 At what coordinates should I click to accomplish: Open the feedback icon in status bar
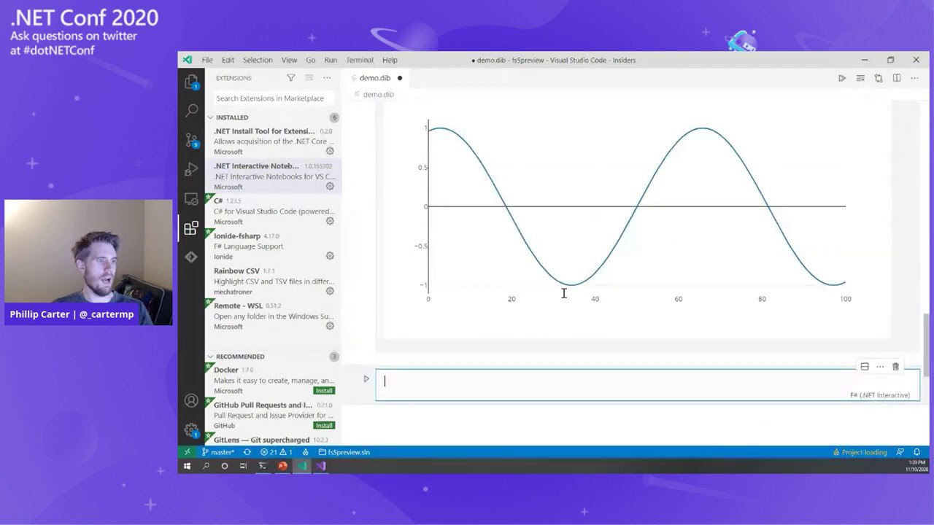coord(900,452)
